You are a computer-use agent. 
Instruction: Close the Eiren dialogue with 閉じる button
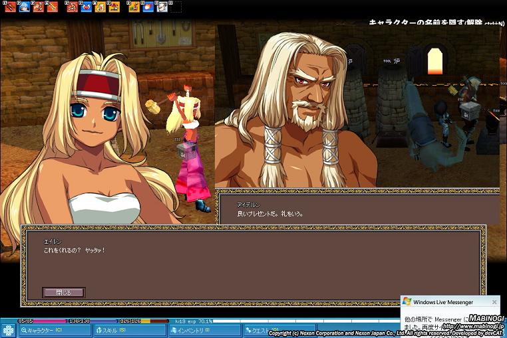[64, 292]
